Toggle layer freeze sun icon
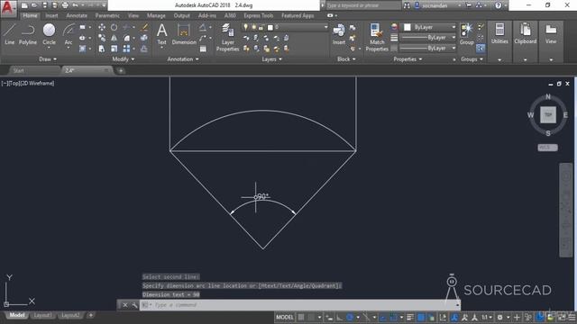The width and height of the screenshot is (577, 324). (253, 27)
